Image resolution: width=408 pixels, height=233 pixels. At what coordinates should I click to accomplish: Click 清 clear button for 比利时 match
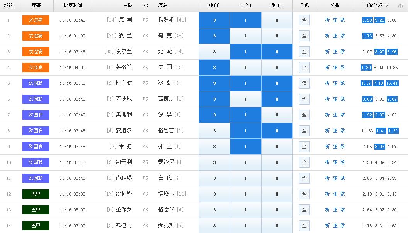[x=304, y=83]
